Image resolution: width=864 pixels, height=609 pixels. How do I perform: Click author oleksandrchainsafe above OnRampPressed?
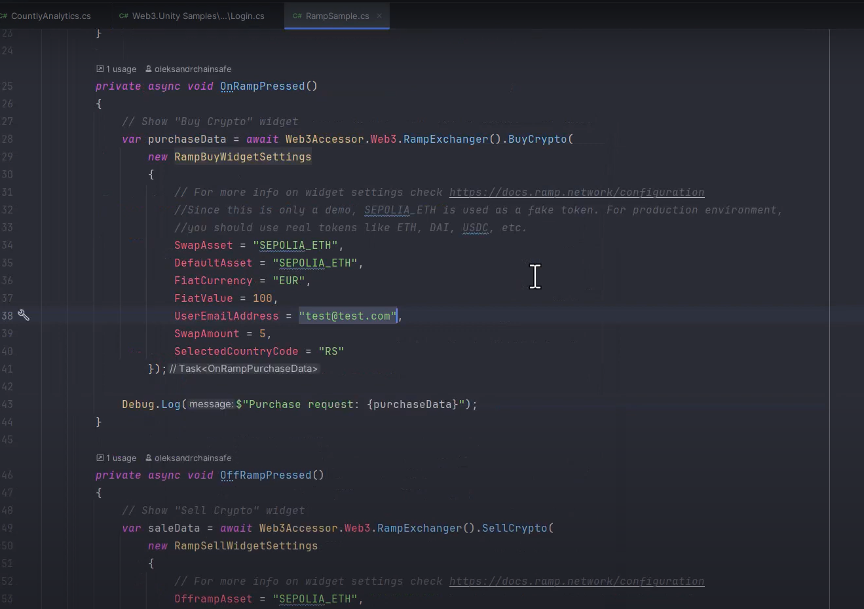pyautogui.click(x=193, y=69)
